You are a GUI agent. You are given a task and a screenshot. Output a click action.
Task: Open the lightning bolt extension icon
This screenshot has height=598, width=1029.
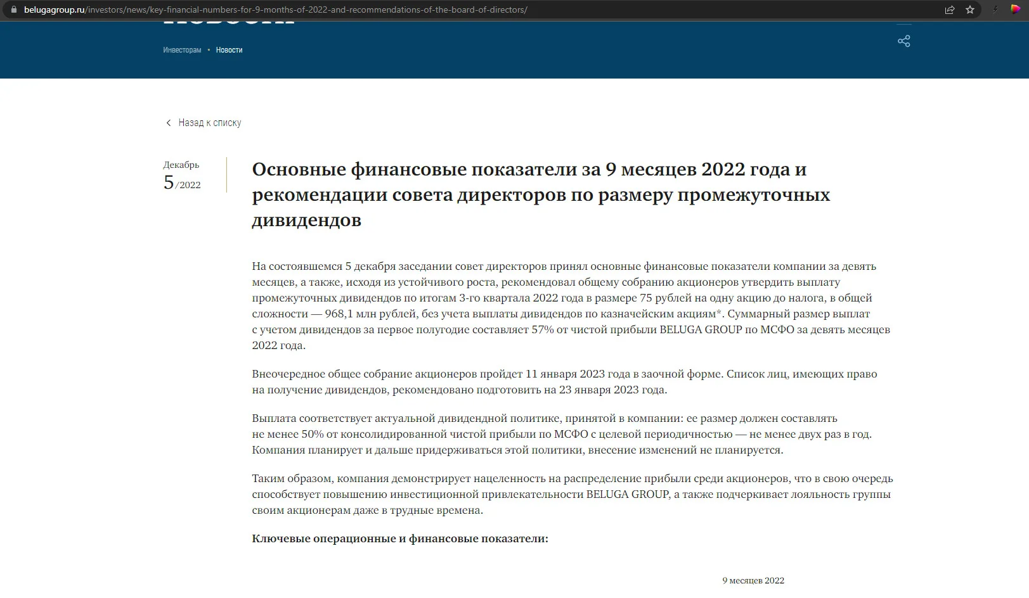[995, 10]
